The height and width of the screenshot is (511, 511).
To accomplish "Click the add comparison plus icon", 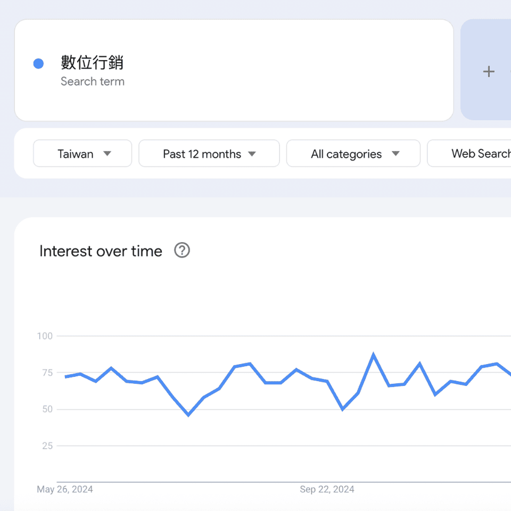I will click(489, 71).
